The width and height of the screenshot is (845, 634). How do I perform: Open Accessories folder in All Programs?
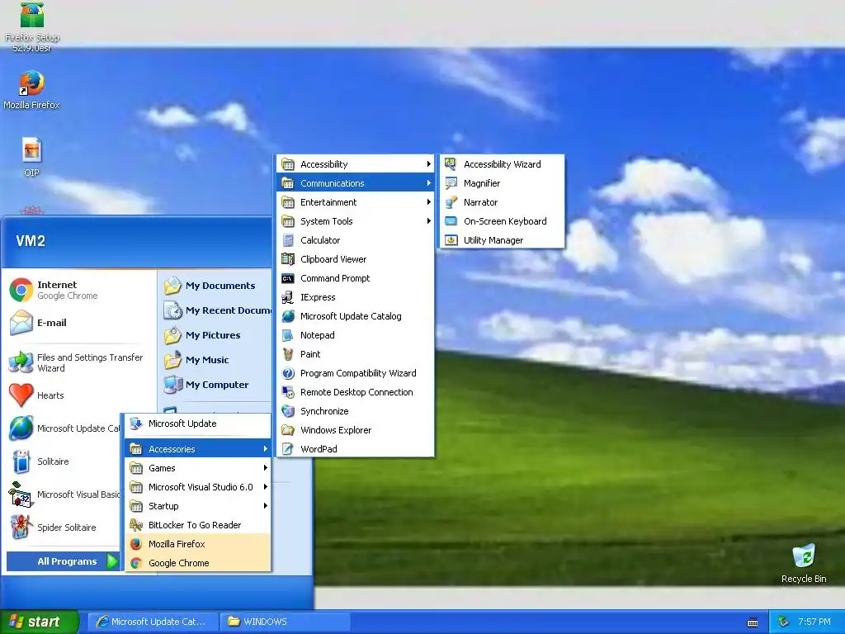(x=198, y=448)
